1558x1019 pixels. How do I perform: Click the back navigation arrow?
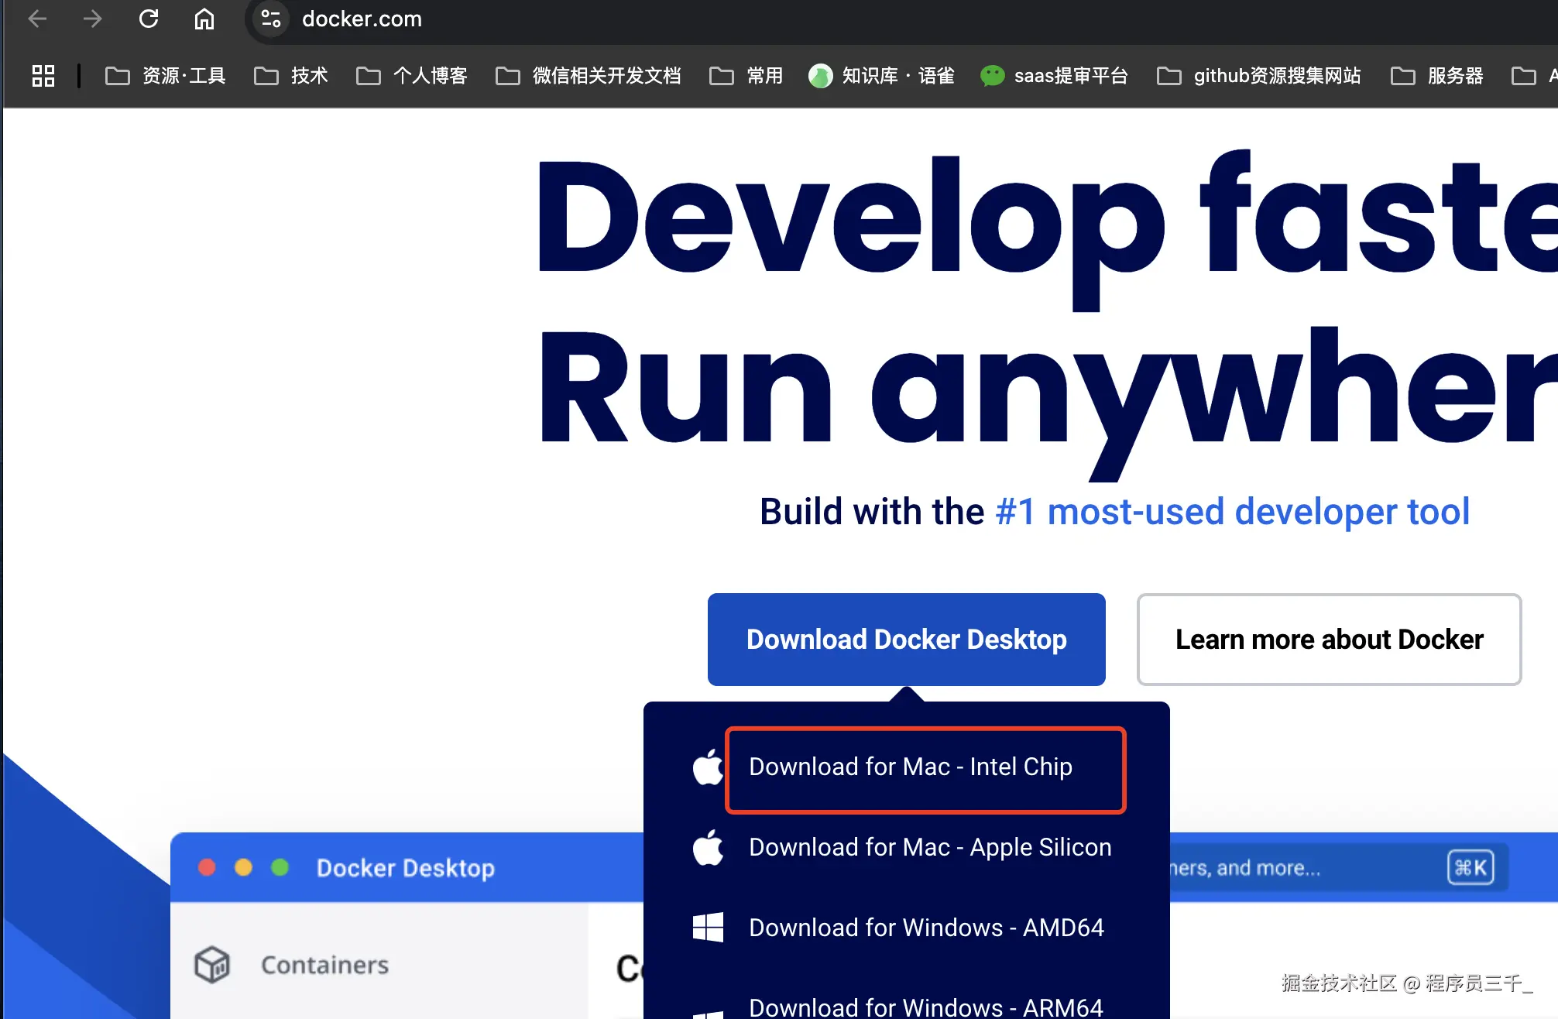(37, 19)
